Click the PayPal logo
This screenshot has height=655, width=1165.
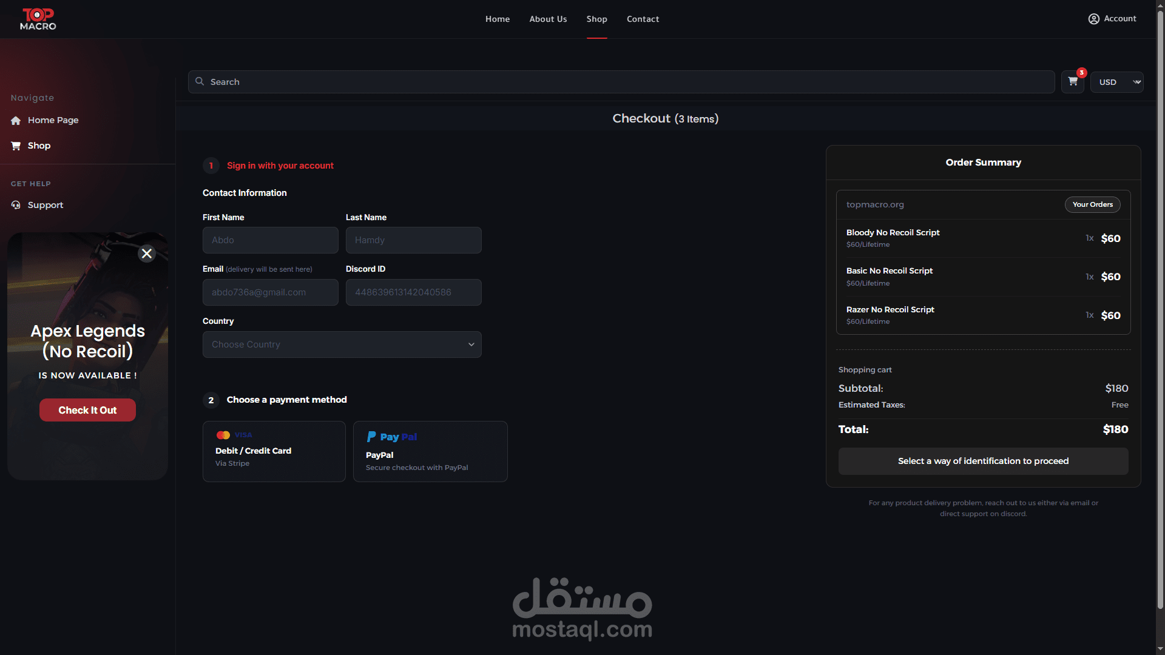(x=391, y=437)
